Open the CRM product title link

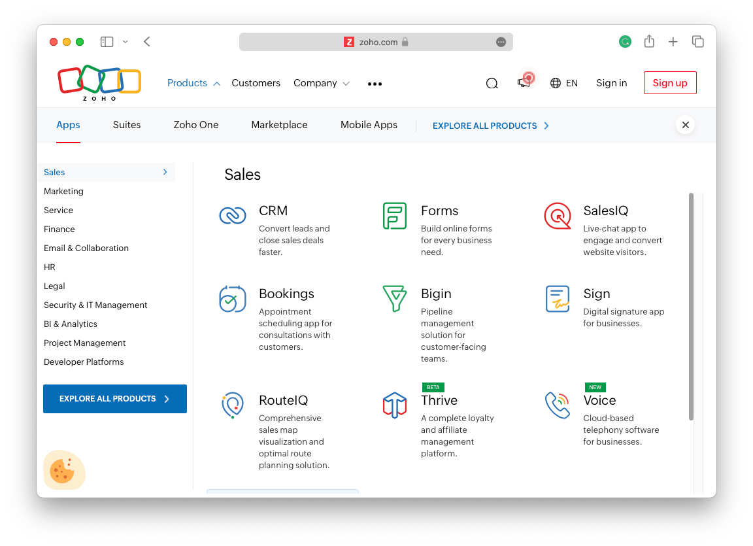click(273, 211)
